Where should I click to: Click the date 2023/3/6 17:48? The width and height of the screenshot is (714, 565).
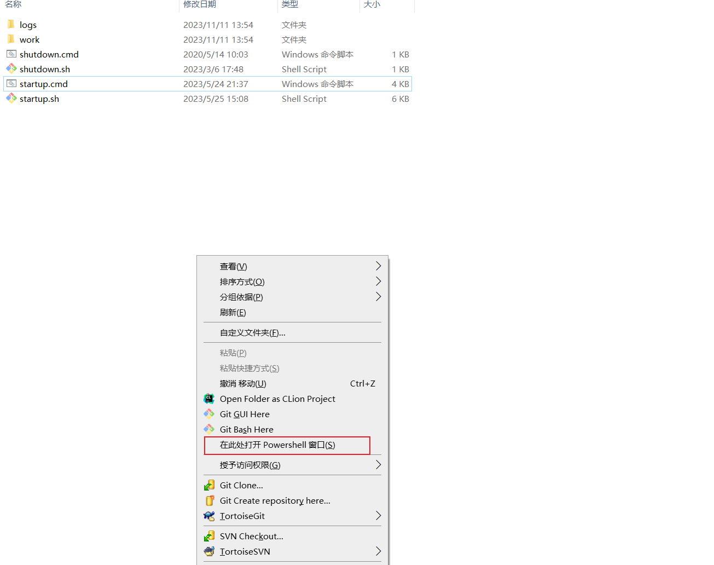(213, 69)
